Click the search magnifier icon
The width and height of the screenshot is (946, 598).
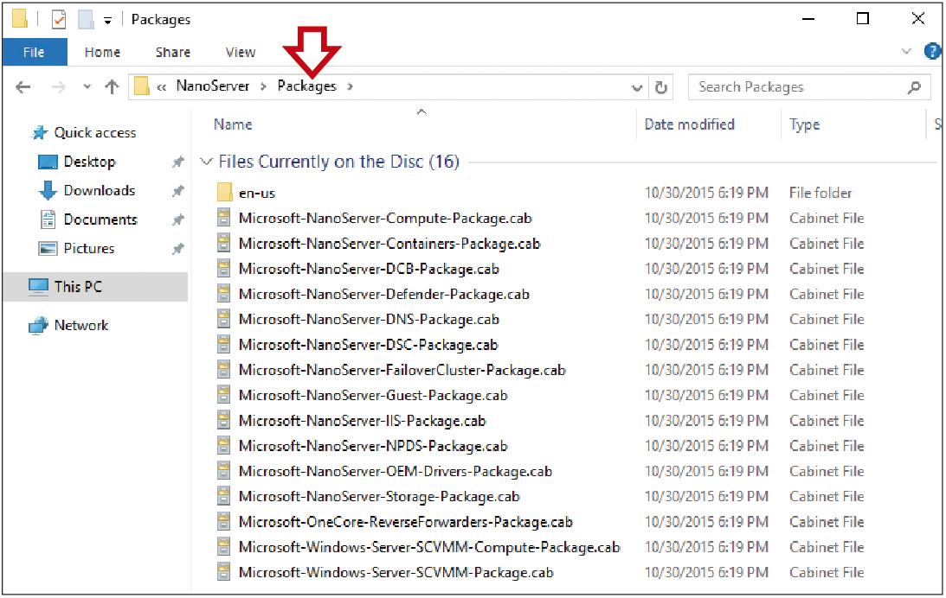(914, 88)
